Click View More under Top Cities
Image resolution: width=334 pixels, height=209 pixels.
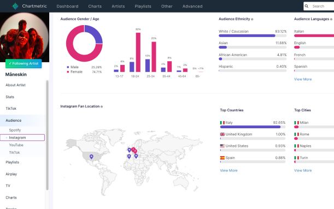[303, 170]
